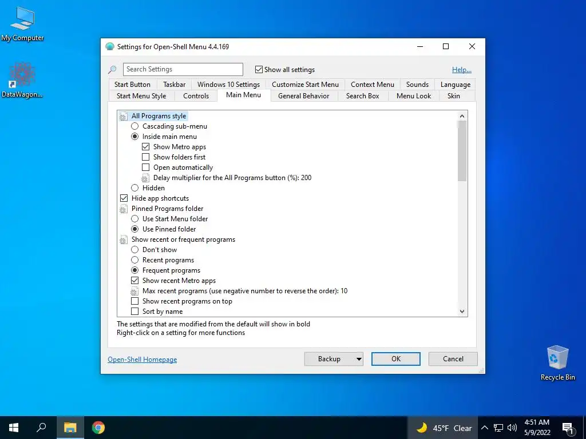
Task: Show hidden system tray icons
Action: (x=484, y=428)
